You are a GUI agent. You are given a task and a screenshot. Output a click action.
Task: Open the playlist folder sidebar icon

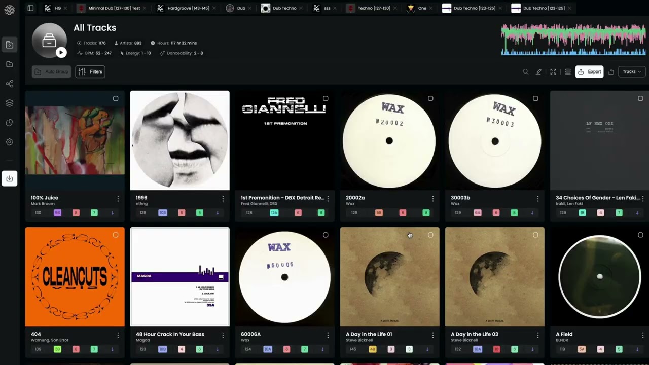coord(9,64)
